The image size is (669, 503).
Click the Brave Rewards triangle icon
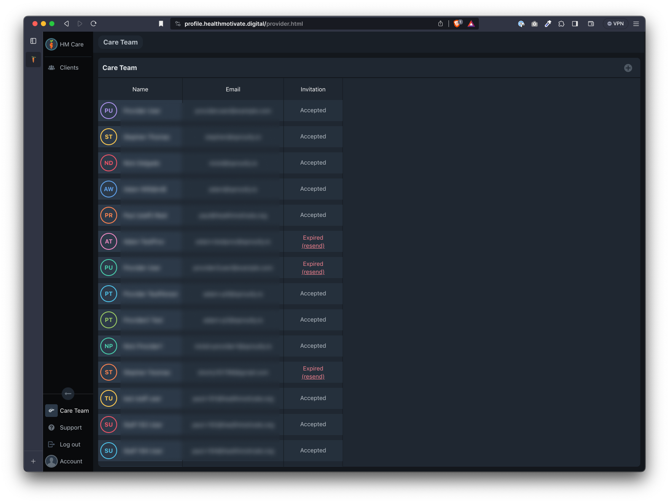(x=471, y=24)
